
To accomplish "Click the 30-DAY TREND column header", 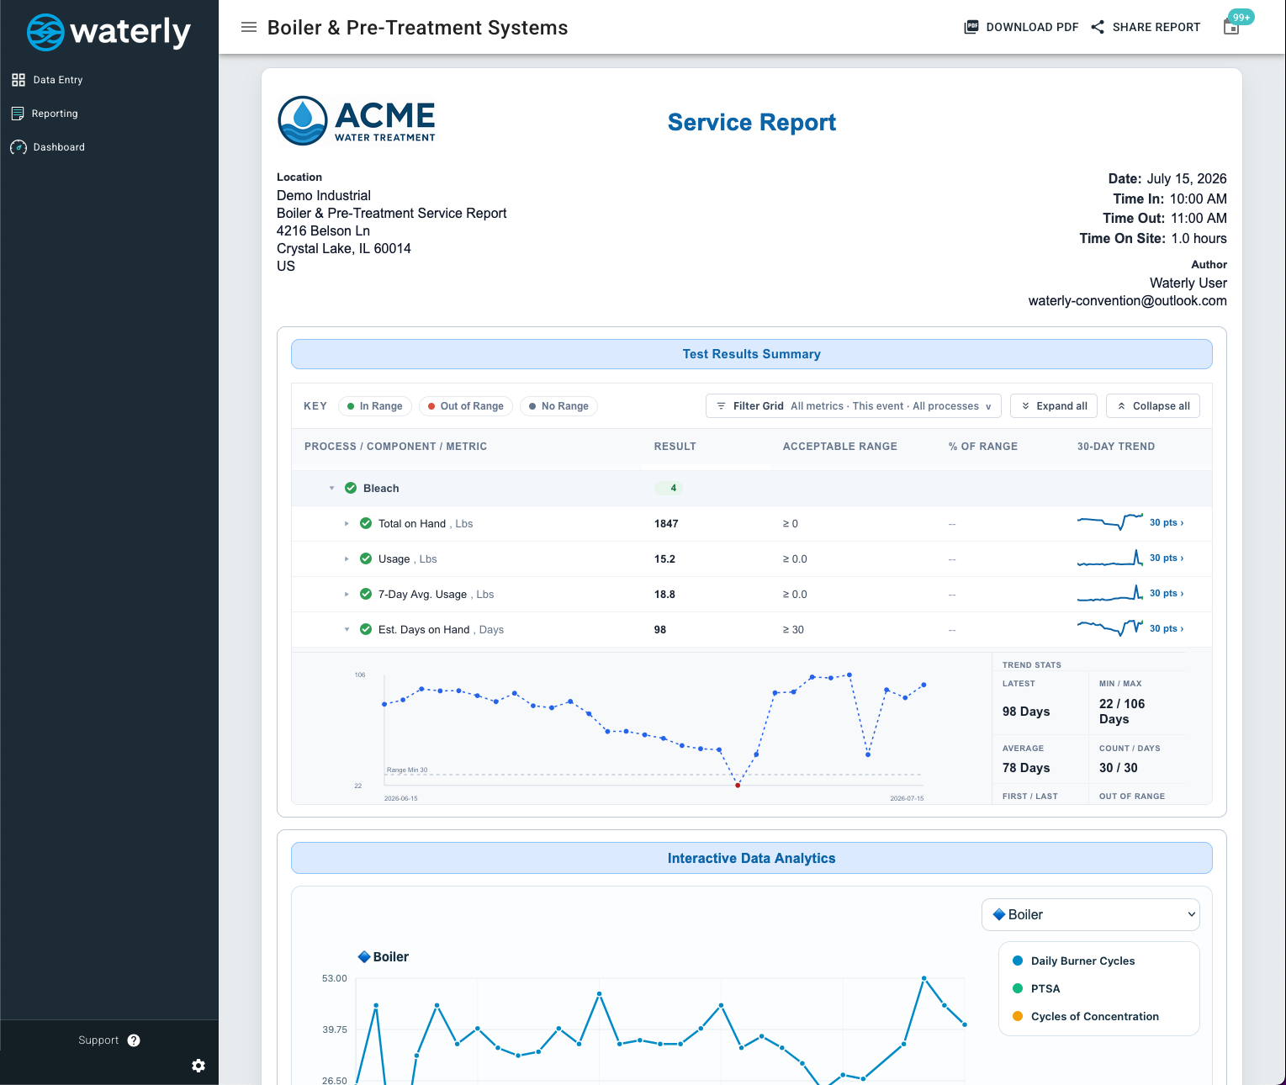I will (x=1116, y=447).
